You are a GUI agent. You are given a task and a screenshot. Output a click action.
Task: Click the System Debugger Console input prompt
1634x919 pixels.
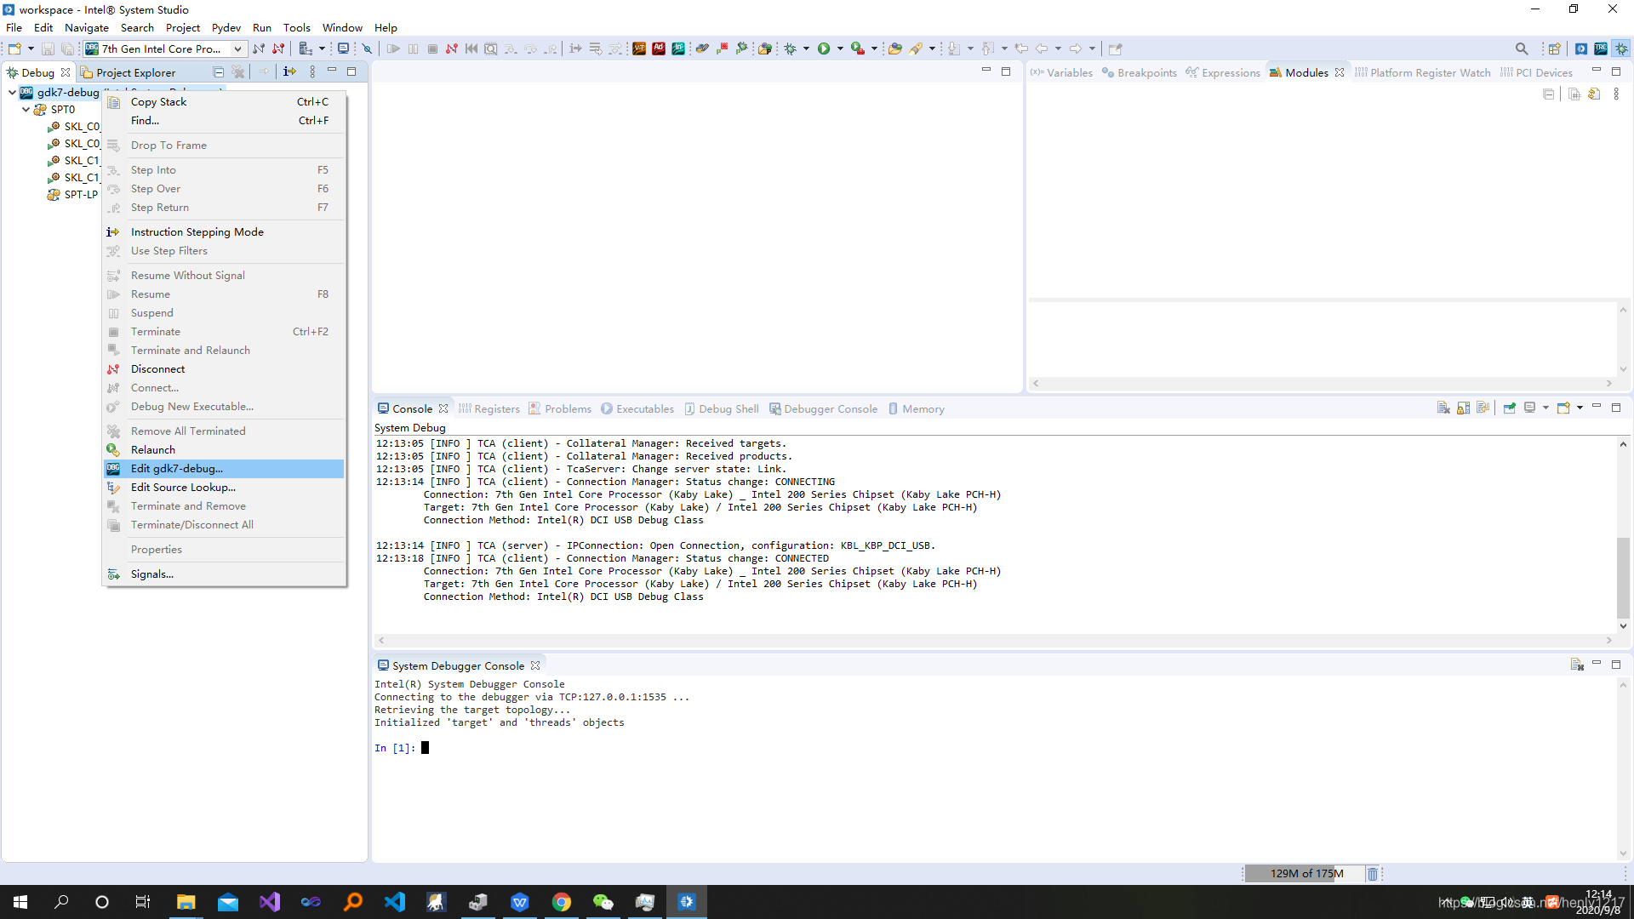pyautogui.click(x=425, y=748)
